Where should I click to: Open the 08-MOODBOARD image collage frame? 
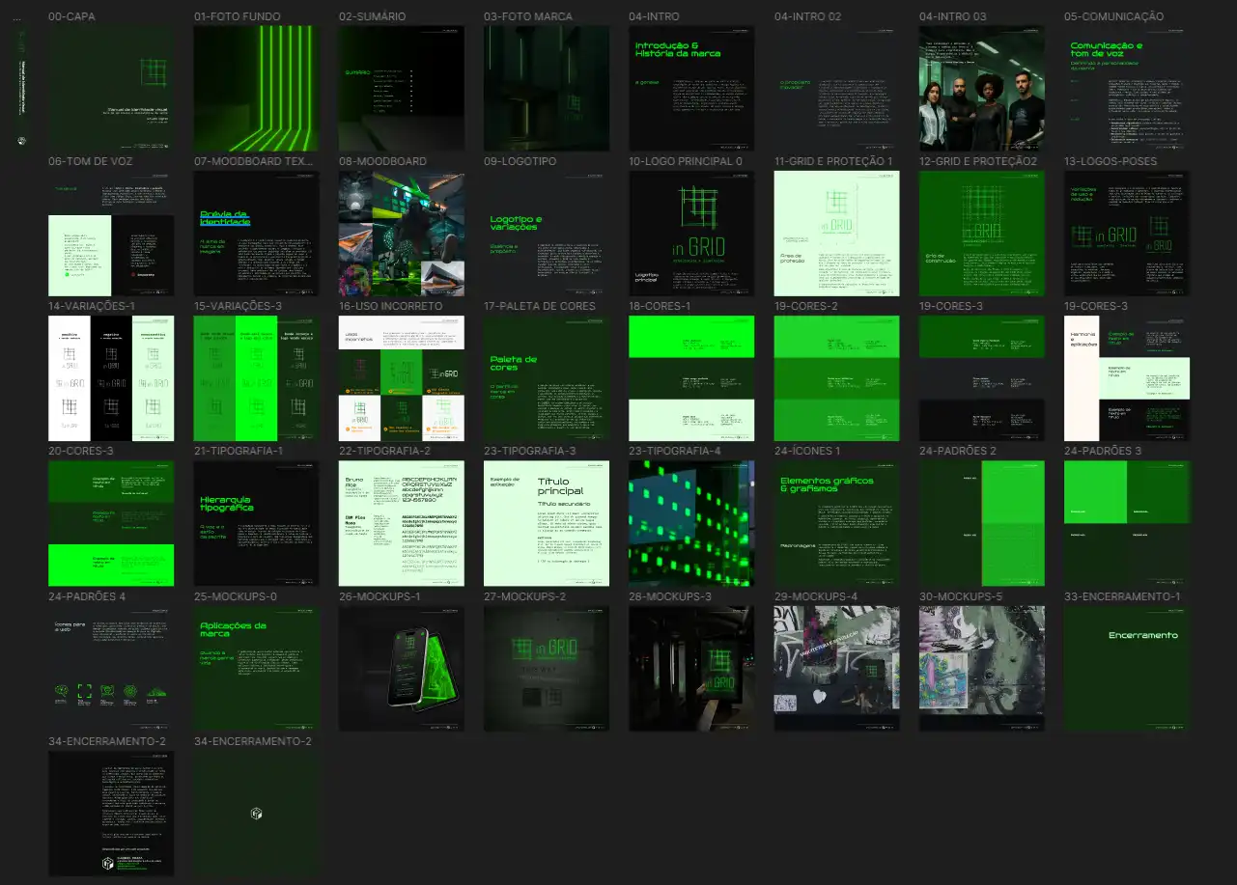tap(401, 234)
